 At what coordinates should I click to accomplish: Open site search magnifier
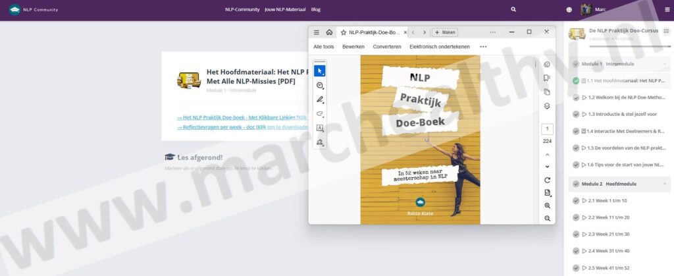[x=513, y=9]
